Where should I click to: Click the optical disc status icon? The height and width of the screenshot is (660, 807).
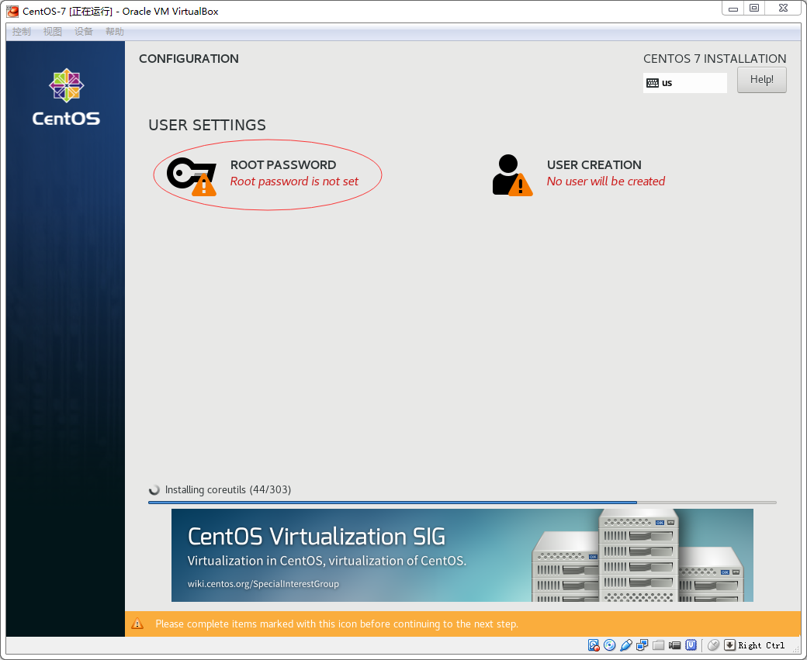610,645
